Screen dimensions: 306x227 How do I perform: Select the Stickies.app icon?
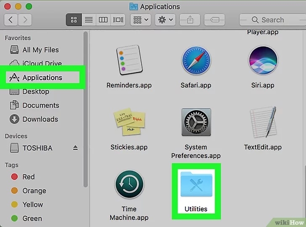click(x=129, y=122)
